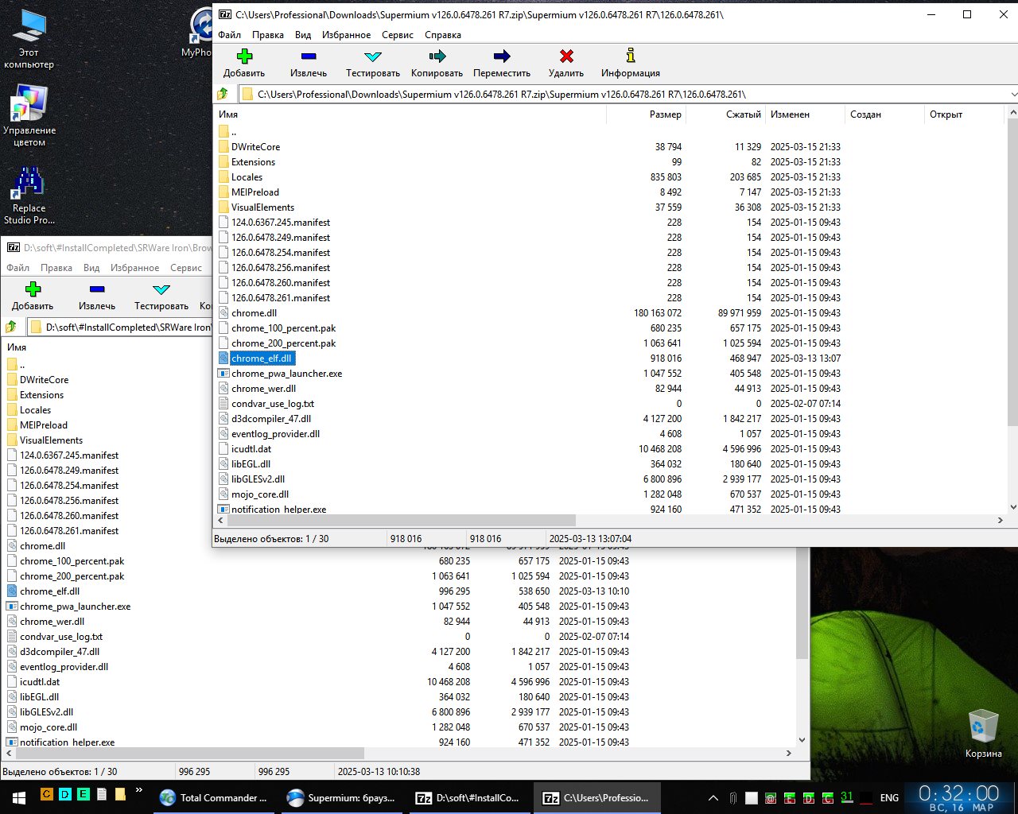This screenshot has height=814, width=1018.
Task: Show hidden tray icons chevron
Action: 713,797
